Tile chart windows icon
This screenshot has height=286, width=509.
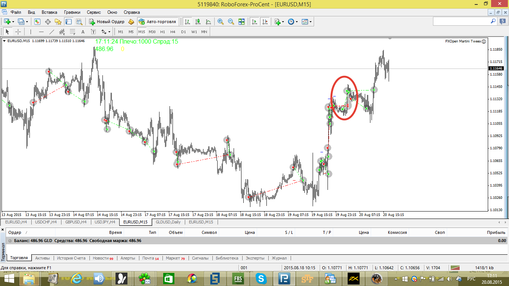[241, 22]
